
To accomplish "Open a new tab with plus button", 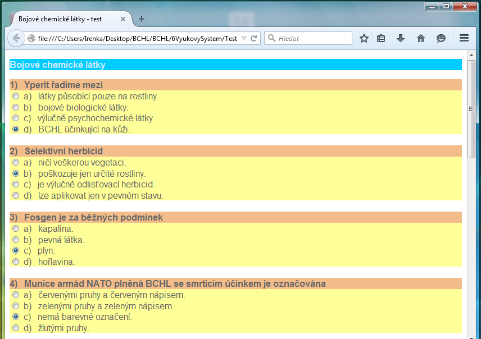I will pos(142,19).
